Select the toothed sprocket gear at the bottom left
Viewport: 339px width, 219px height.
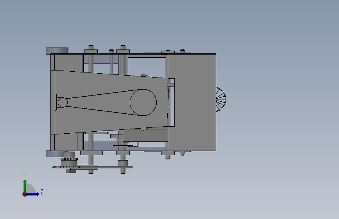pyautogui.click(x=69, y=159)
